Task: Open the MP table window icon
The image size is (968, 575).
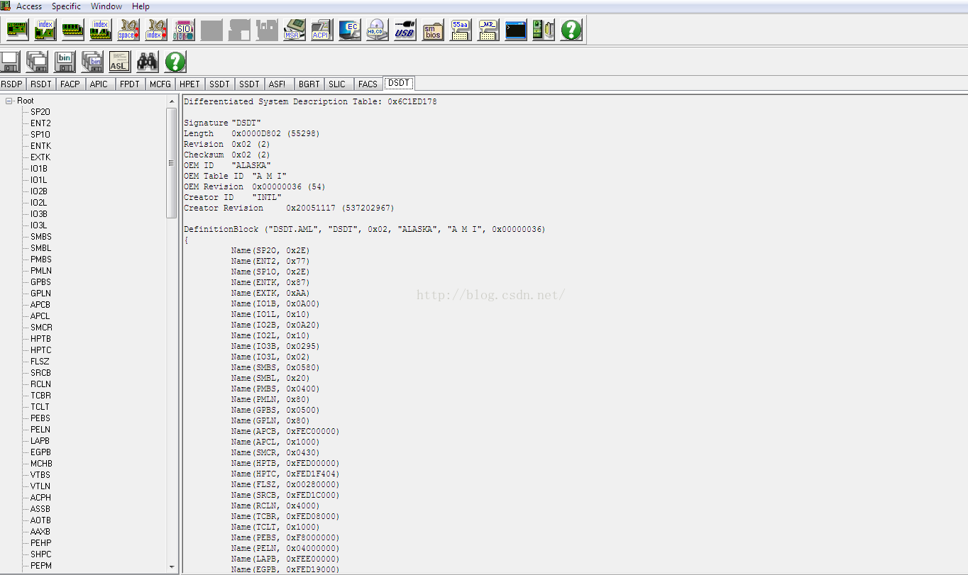Action: [x=488, y=30]
